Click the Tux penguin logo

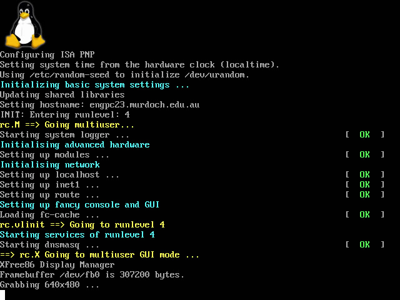pyautogui.click(x=25, y=25)
